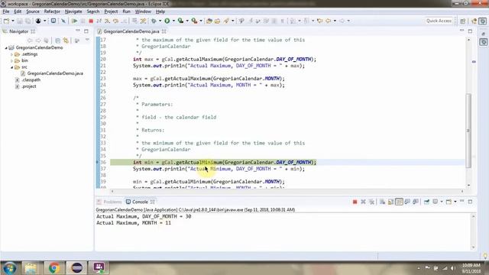Click the Debug bug icon
The width and height of the screenshot is (489, 275).
[154, 21]
